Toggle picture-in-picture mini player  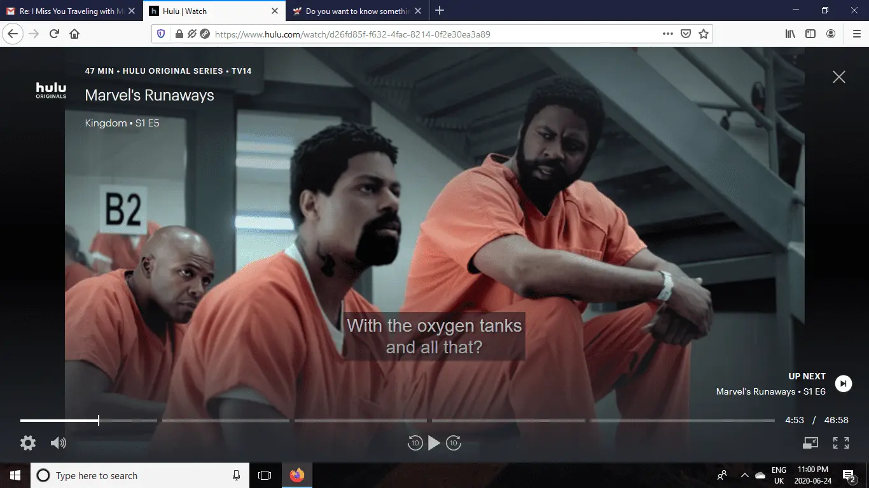[x=810, y=443]
